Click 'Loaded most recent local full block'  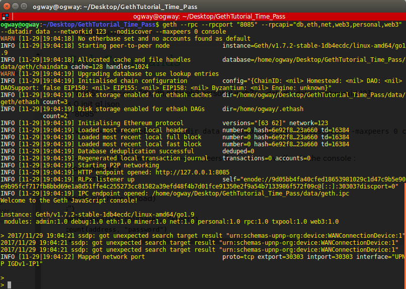point(139,137)
